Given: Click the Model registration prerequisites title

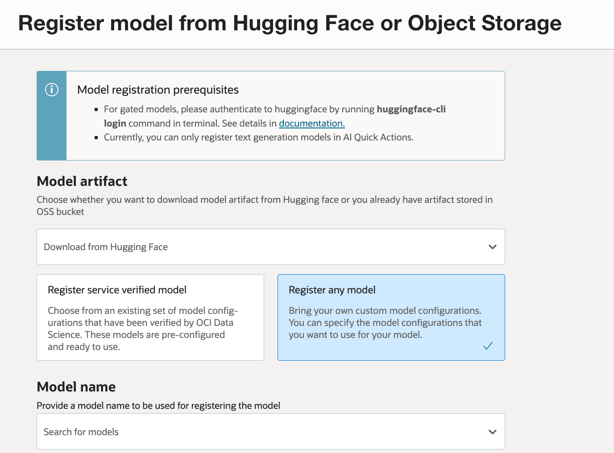Looking at the screenshot, I should point(158,90).
